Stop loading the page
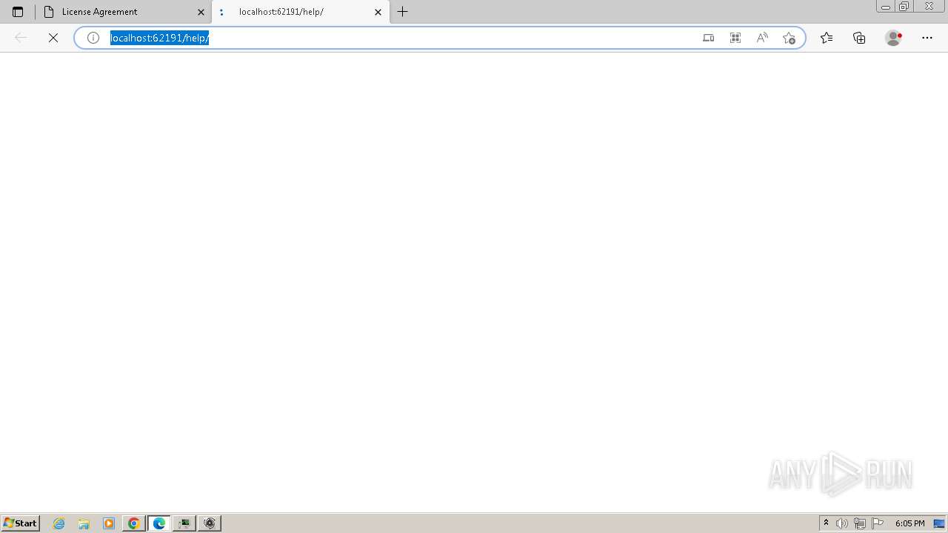 tap(53, 38)
